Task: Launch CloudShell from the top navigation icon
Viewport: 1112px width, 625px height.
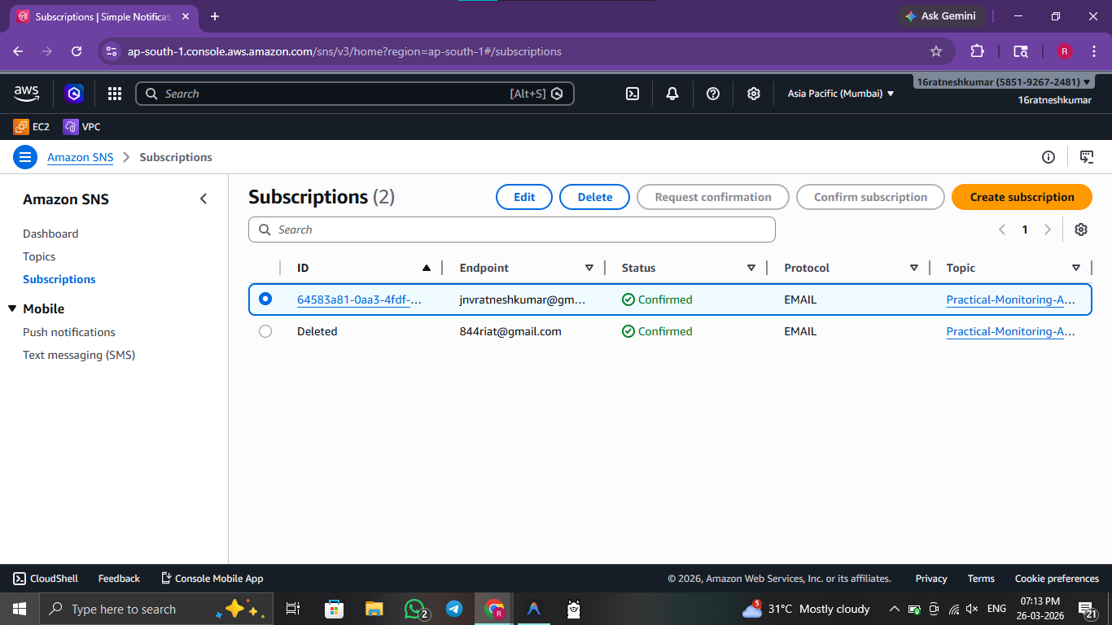Action: tap(633, 94)
